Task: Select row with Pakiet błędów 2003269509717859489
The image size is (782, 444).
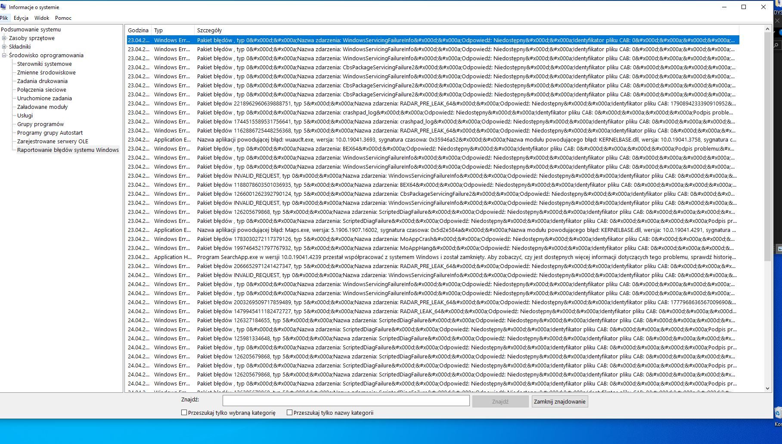Action: coord(433,302)
